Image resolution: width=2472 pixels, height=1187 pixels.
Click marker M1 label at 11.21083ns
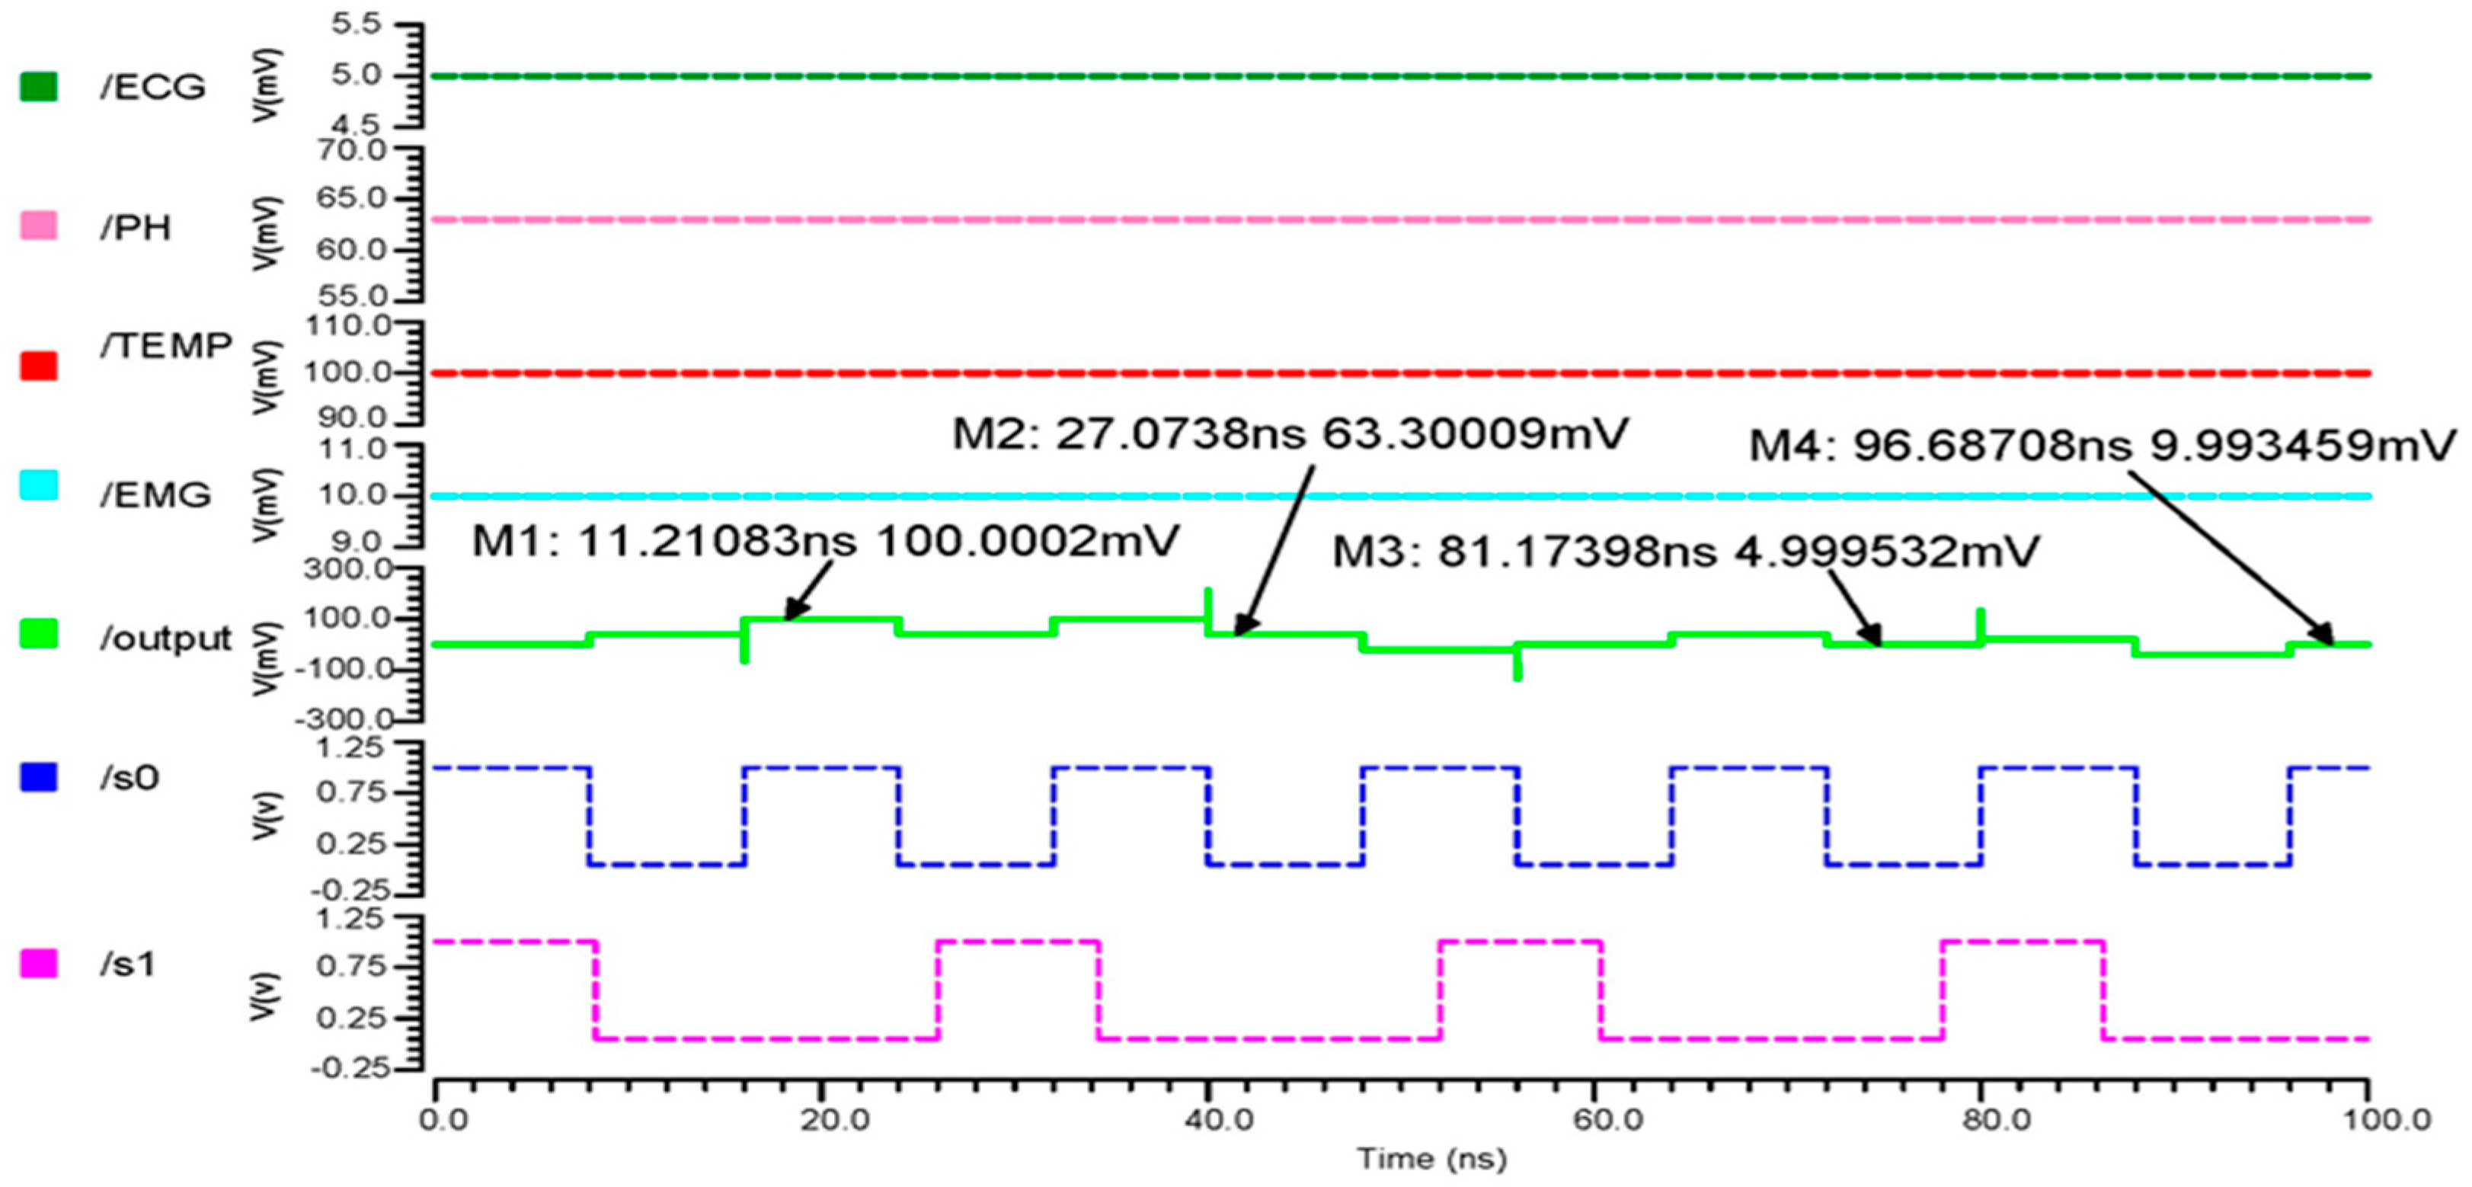coord(824,542)
